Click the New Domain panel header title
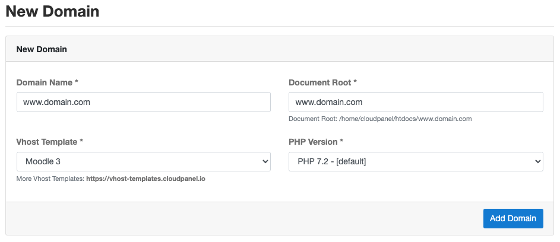This screenshot has width=560, height=242. click(42, 49)
